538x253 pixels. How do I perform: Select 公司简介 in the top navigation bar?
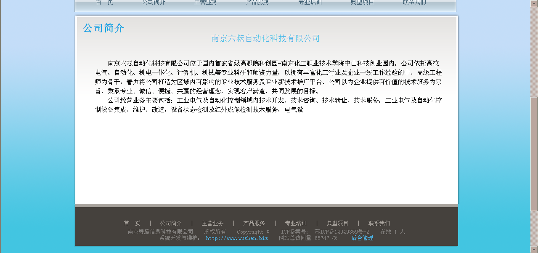coord(154,3)
